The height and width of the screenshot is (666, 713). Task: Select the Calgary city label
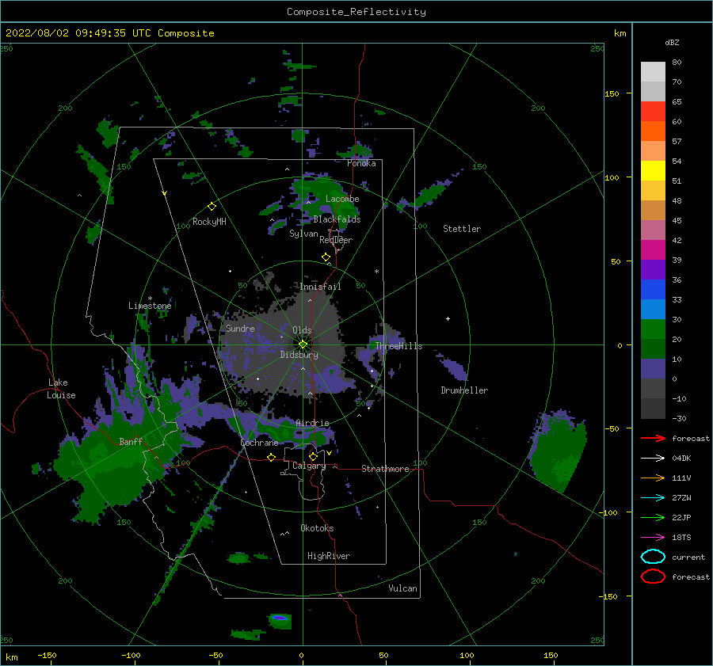coord(309,466)
